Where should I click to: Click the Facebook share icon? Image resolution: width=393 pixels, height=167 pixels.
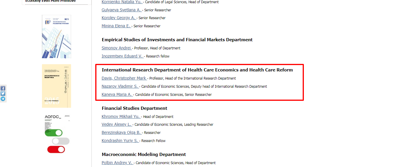3,88
